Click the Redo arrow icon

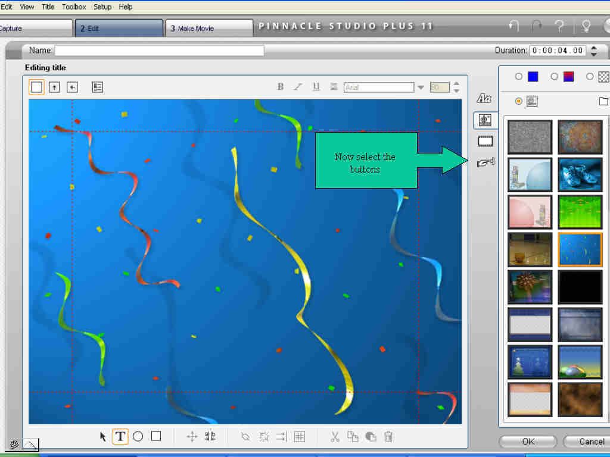point(537,26)
